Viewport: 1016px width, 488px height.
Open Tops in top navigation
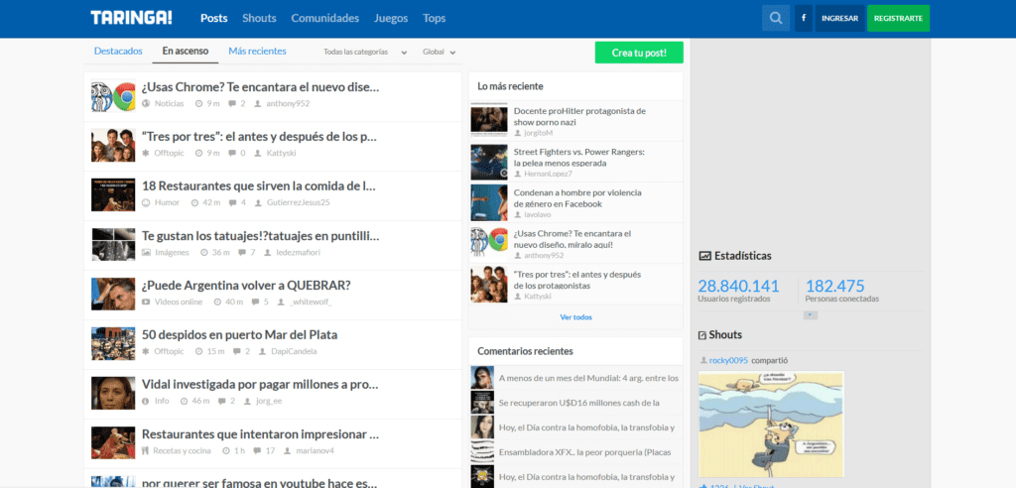pos(435,18)
